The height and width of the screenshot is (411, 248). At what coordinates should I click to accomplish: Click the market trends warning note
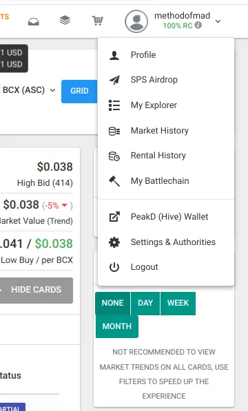(x=164, y=374)
